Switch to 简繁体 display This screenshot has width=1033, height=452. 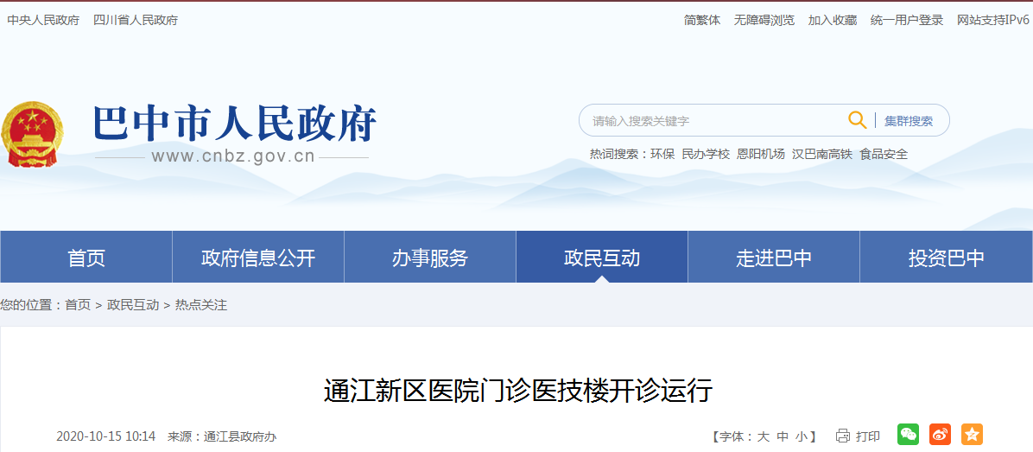pos(702,20)
